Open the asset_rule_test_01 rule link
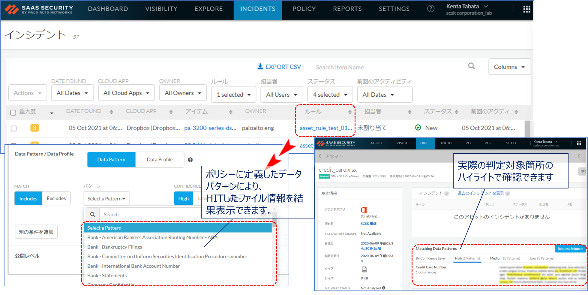The width and height of the screenshot is (588, 295). coord(325,128)
